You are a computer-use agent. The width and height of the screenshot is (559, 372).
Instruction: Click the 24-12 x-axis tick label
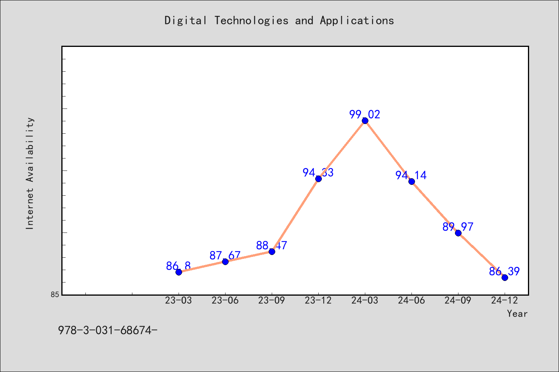point(505,300)
